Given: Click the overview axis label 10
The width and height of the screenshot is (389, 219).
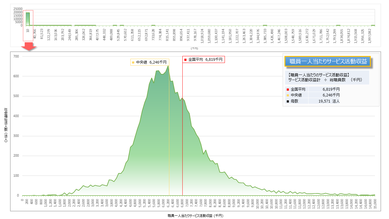Looking at the screenshot, I should point(28,31).
